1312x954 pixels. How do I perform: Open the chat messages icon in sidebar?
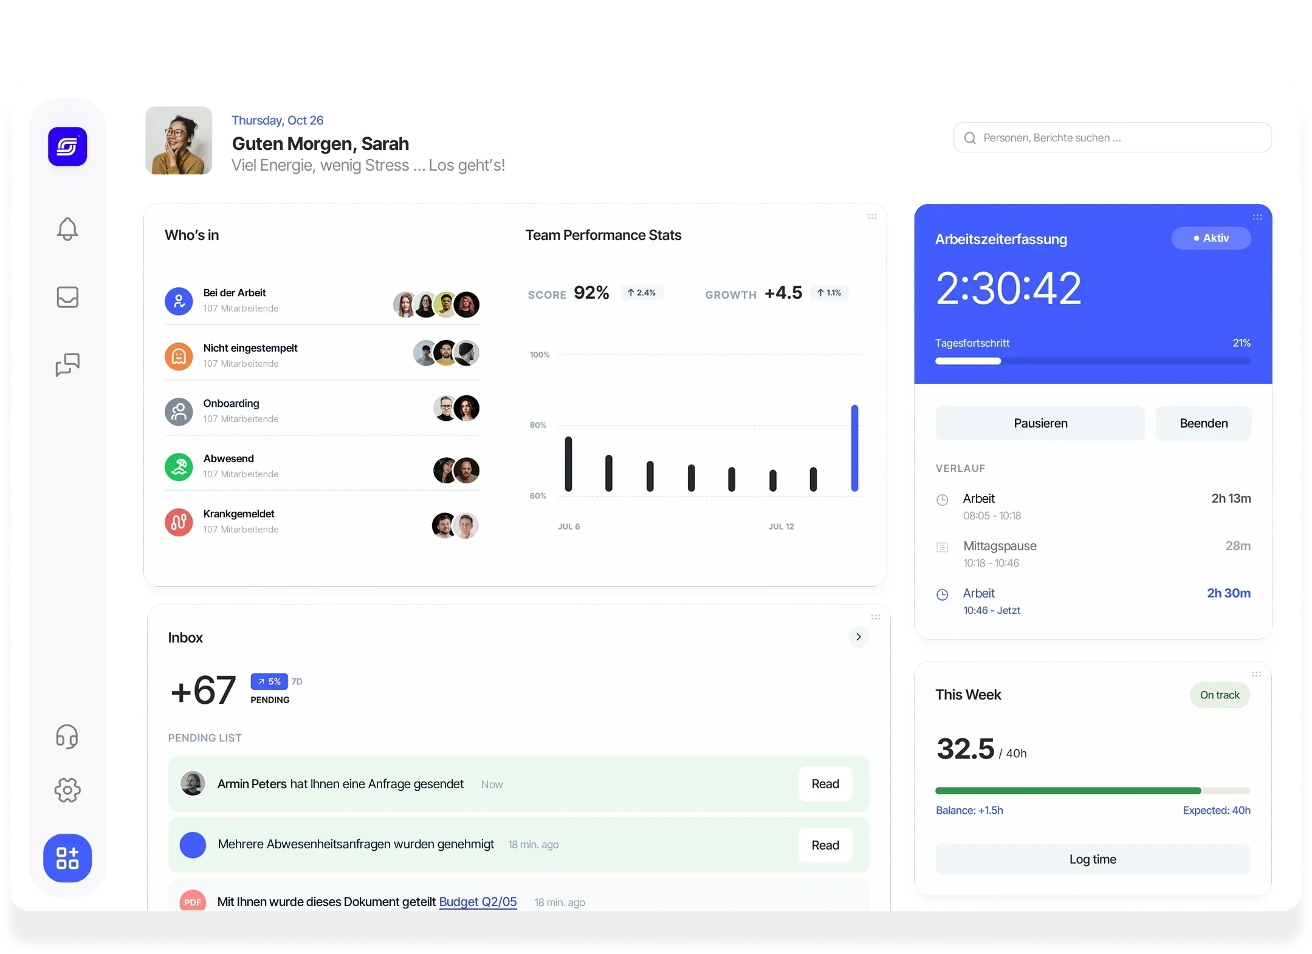coord(67,364)
